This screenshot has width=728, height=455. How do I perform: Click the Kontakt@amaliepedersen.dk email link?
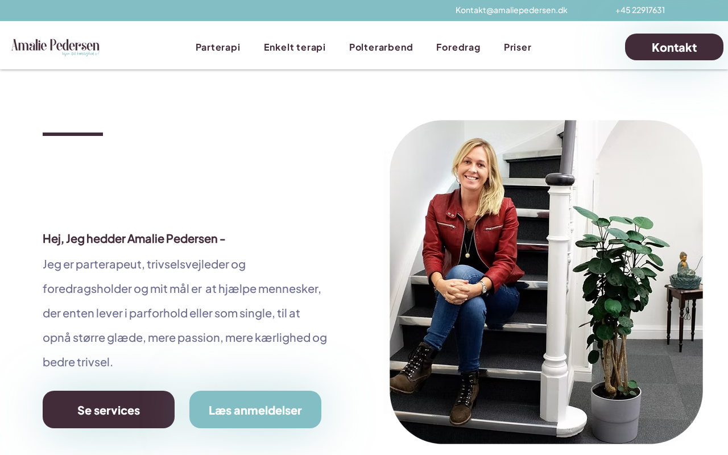(511, 10)
